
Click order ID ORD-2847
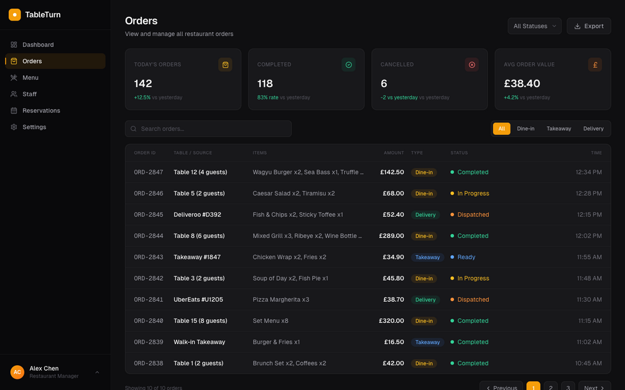pos(149,172)
